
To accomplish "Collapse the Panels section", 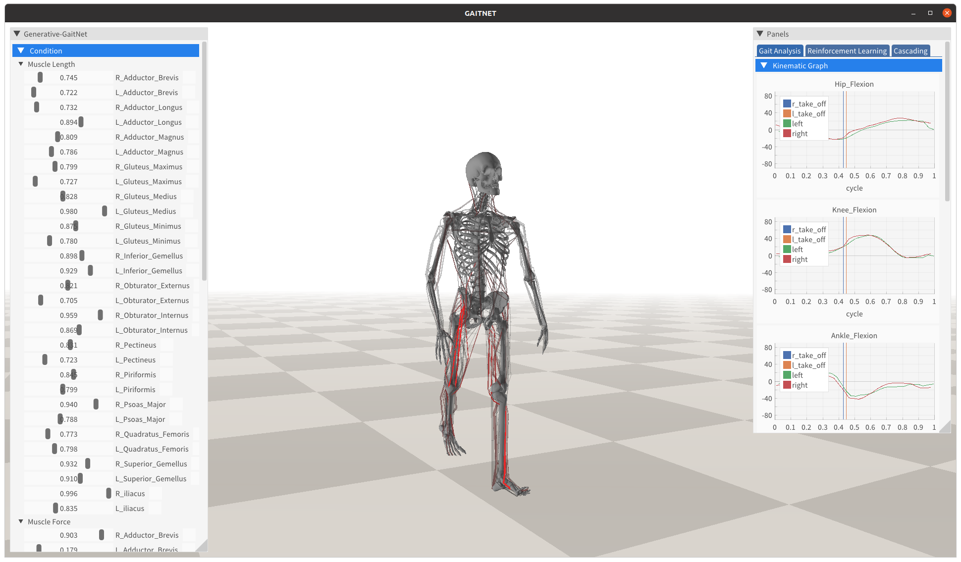I will [x=761, y=33].
